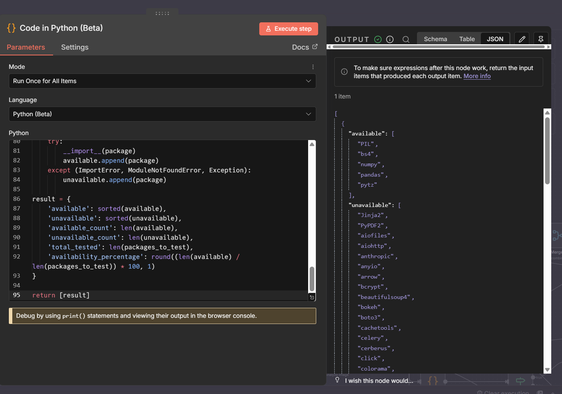The height and width of the screenshot is (394, 562).
Task: Click the drag handle above the panel
Action: tap(162, 13)
